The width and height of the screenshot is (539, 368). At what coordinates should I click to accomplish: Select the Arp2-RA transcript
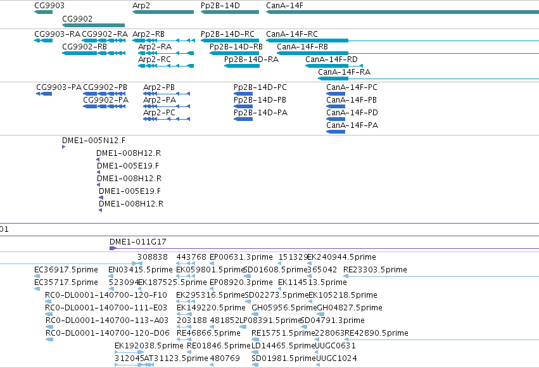tap(166, 53)
